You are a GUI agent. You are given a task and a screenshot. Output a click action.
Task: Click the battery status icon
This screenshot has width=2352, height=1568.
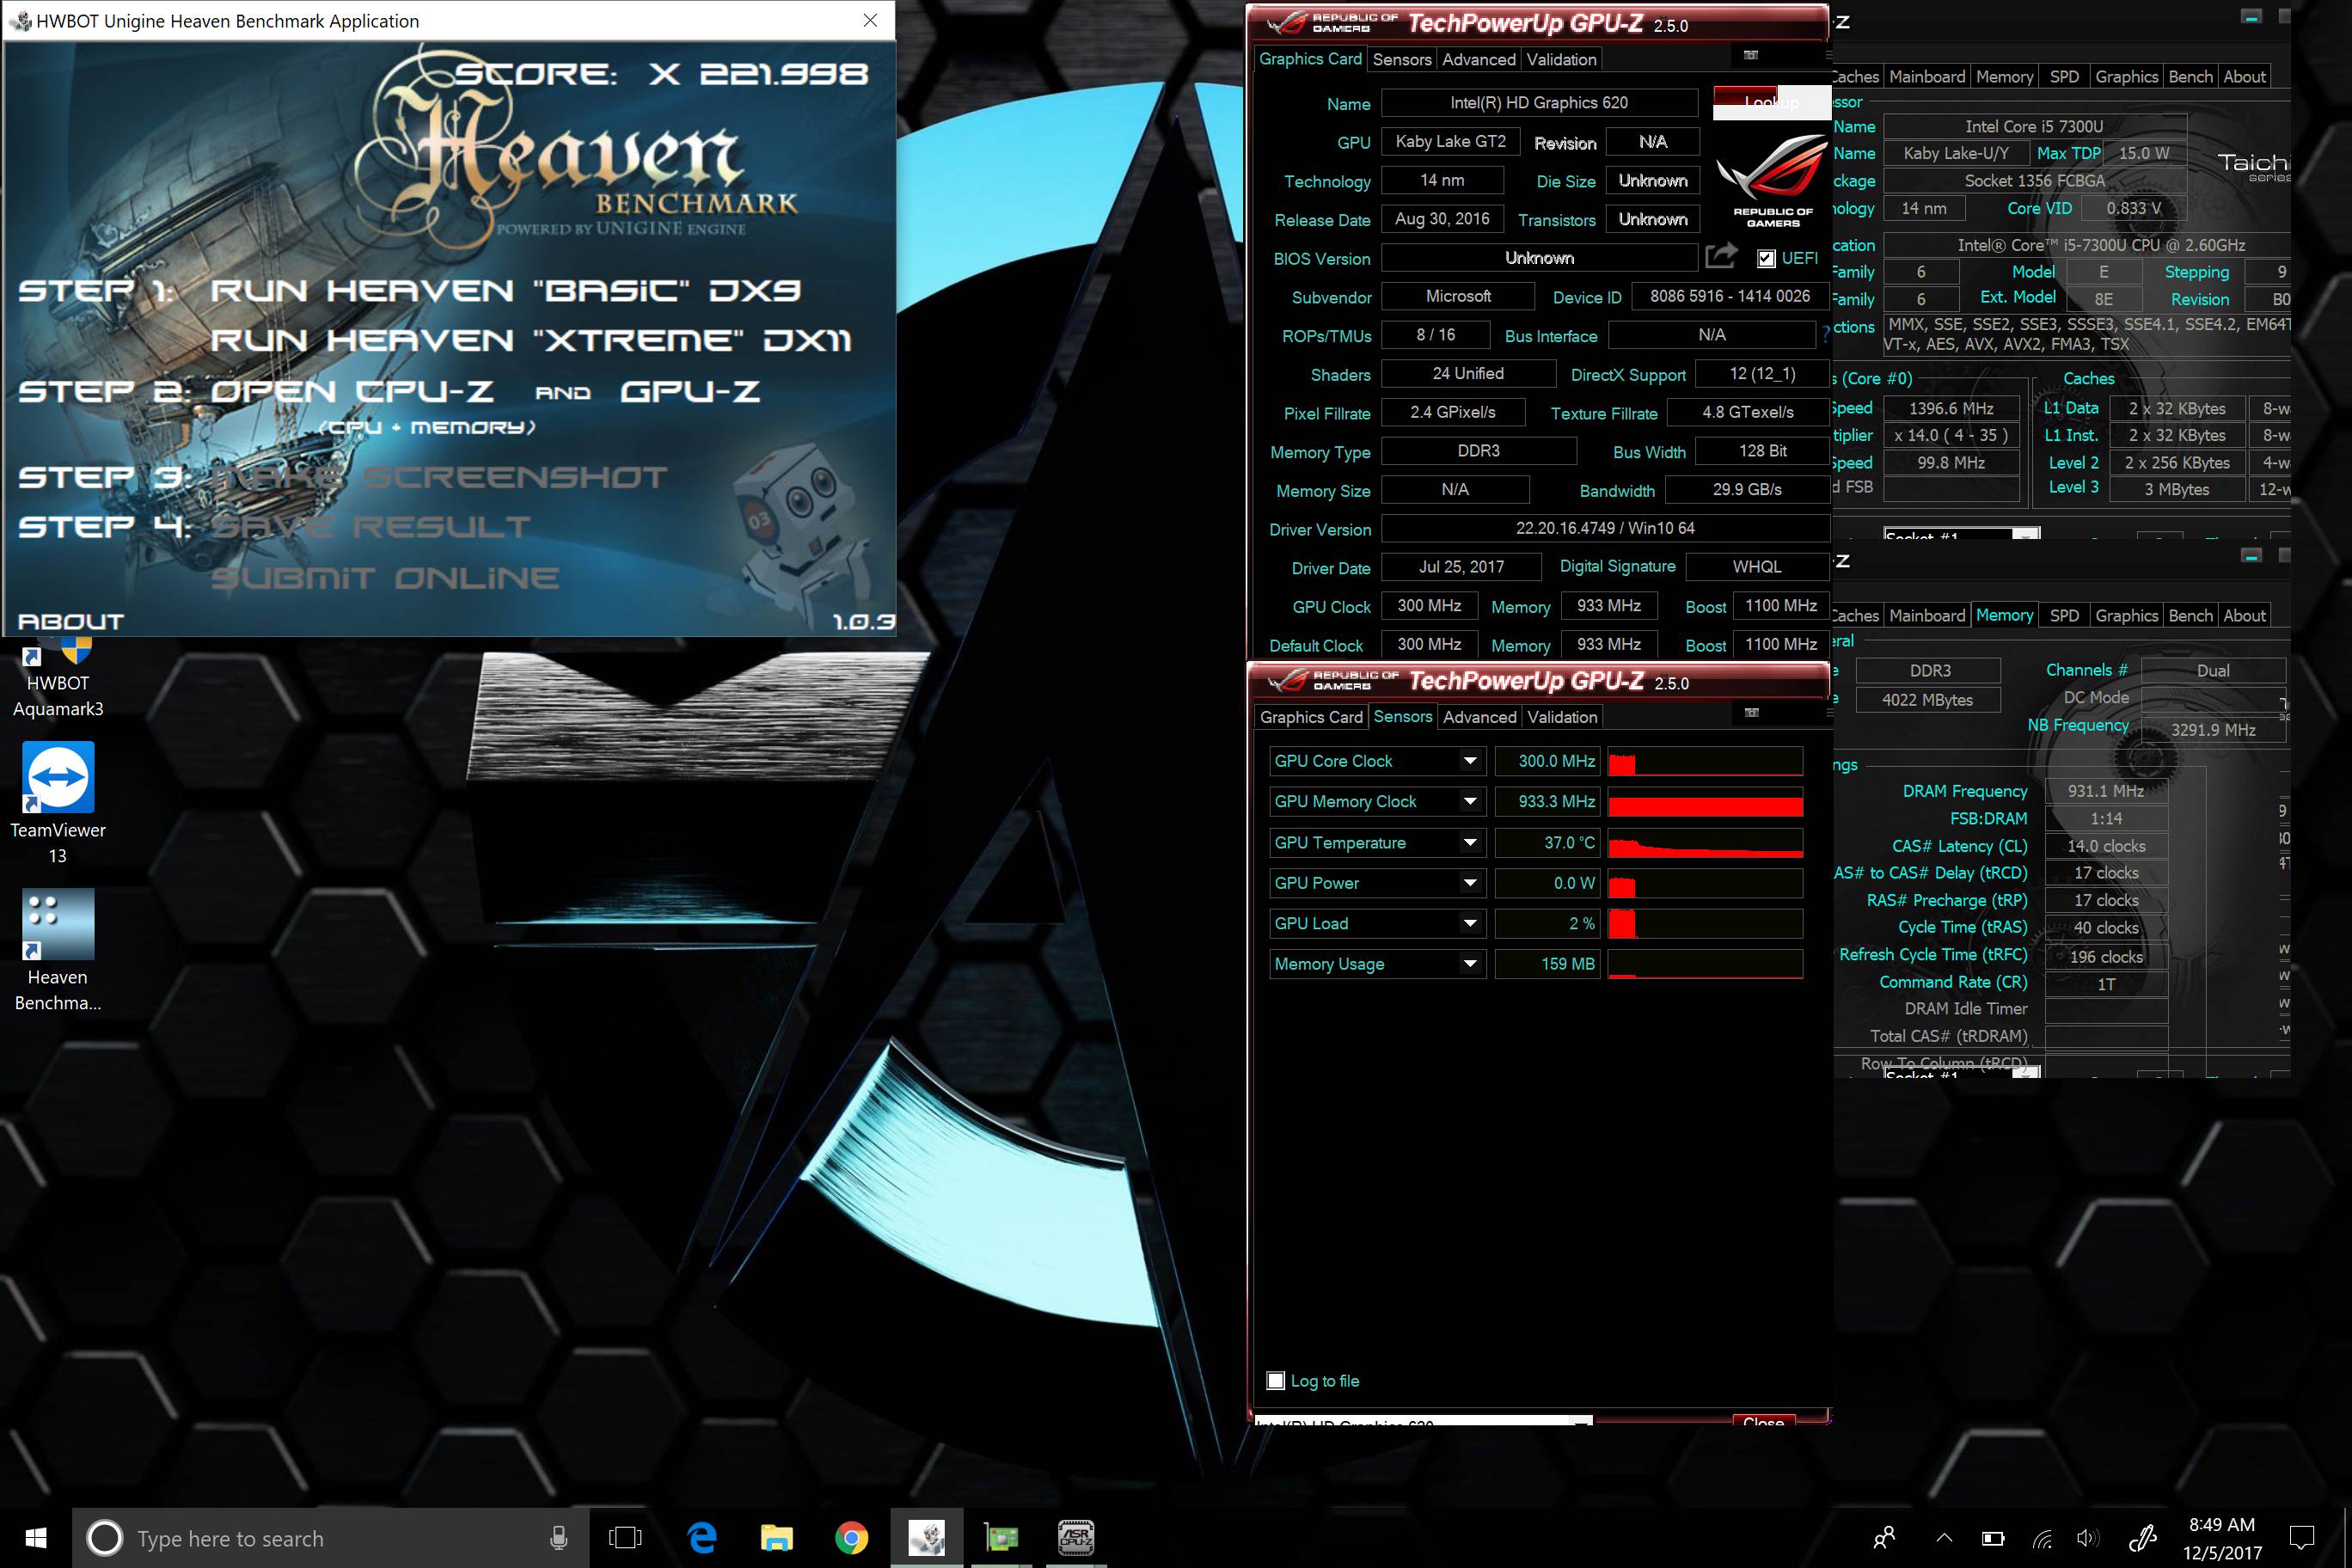(x=1993, y=1538)
